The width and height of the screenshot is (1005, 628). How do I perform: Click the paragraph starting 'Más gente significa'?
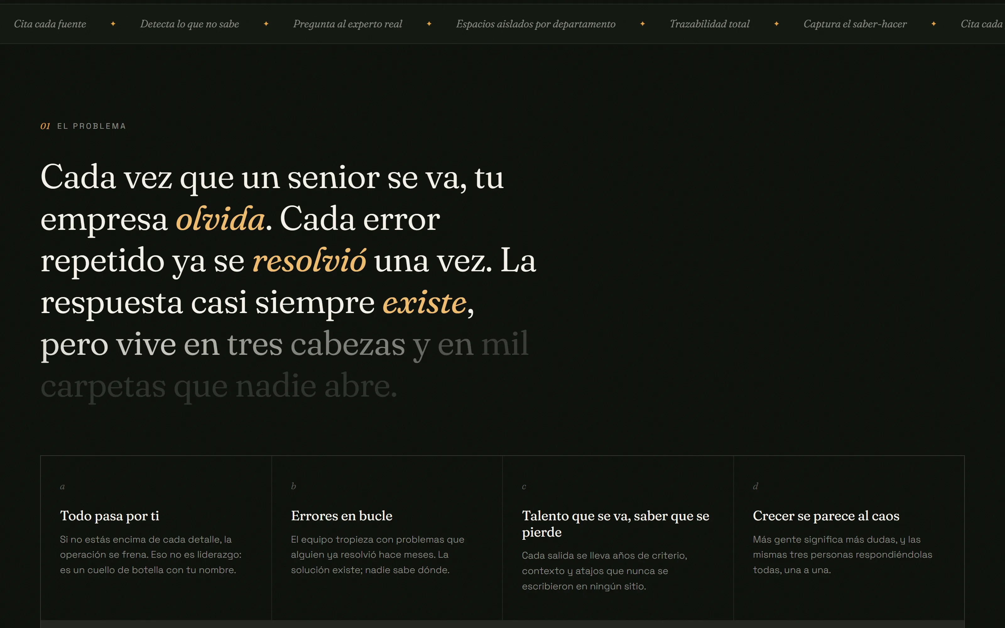pyautogui.click(x=842, y=555)
